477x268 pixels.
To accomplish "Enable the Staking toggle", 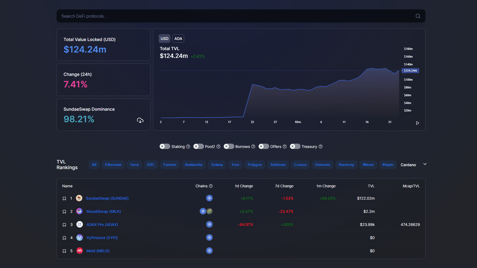I will (165, 146).
